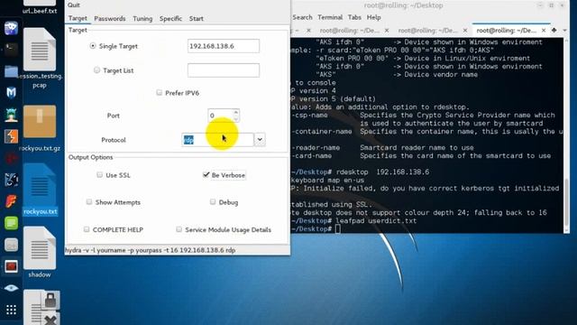Select the rockyou.txt desktop file

[40, 190]
